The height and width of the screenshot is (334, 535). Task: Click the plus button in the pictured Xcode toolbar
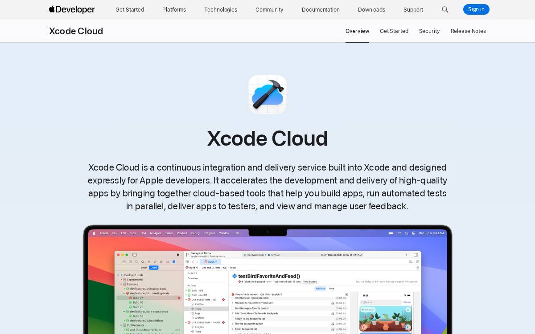pyautogui.click(x=406, y=255)
